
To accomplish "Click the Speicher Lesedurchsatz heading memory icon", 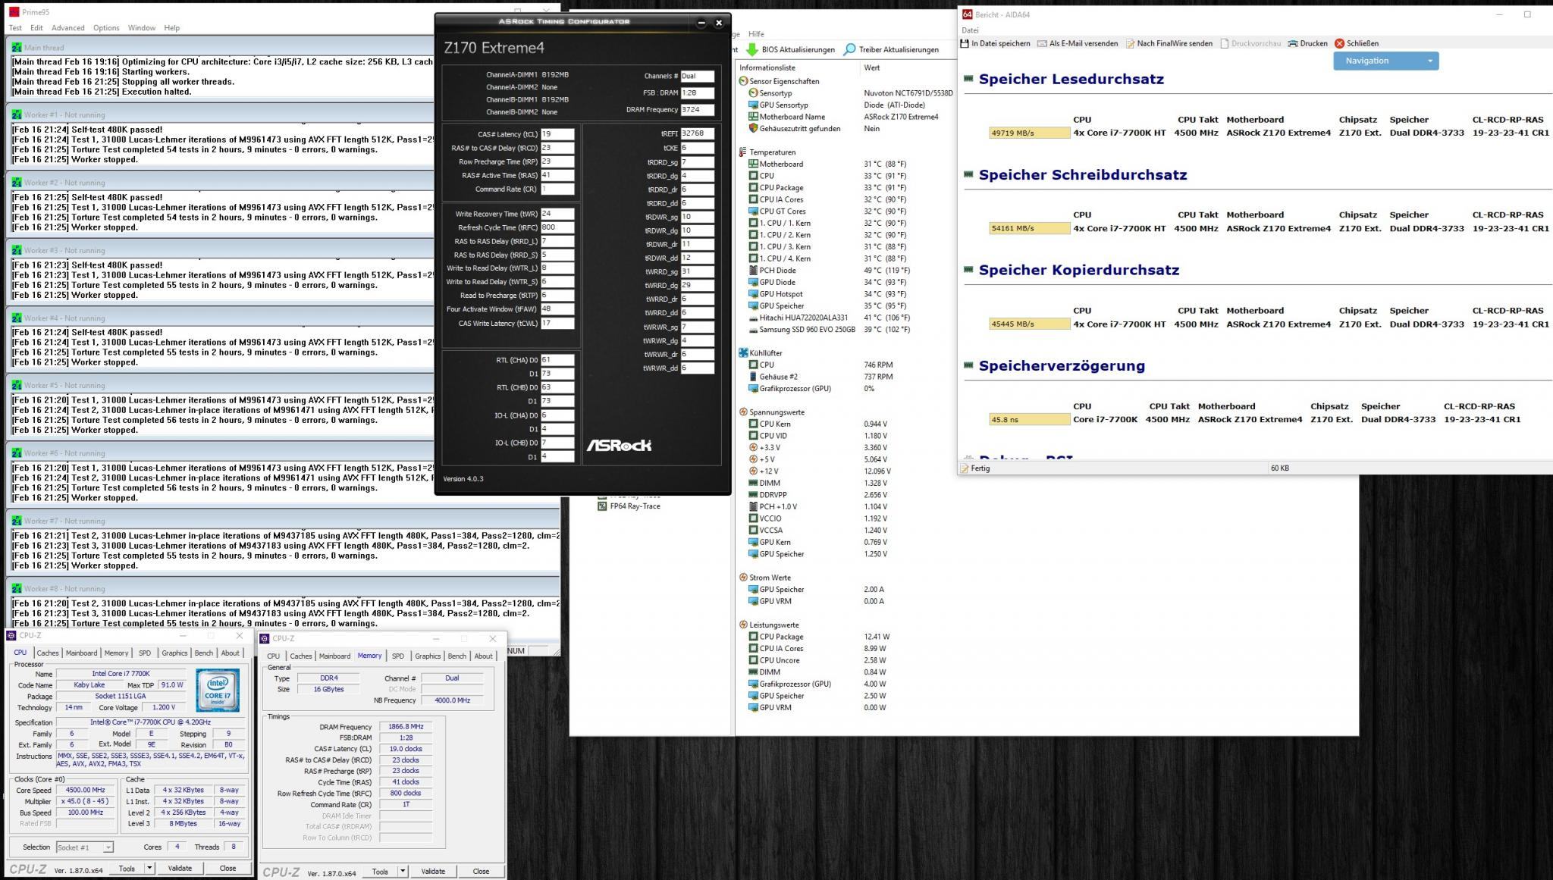I will click(968, 79).
